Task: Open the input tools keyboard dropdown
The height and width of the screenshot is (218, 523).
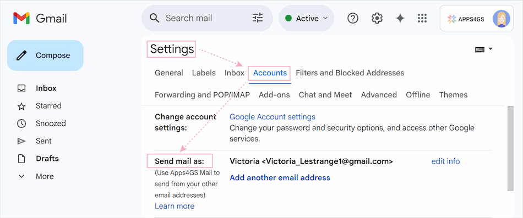Action: 484,49
